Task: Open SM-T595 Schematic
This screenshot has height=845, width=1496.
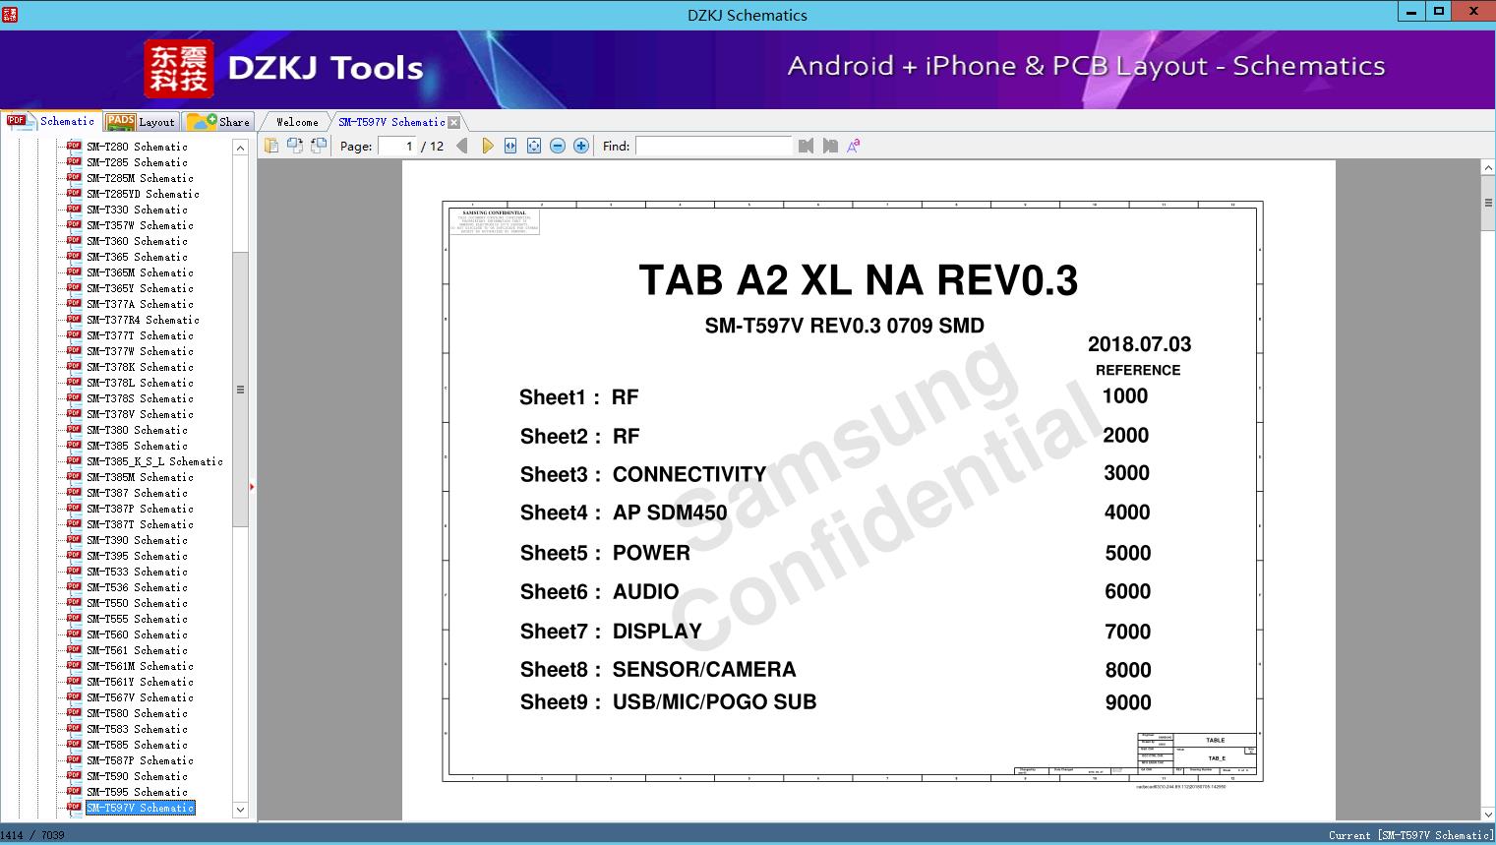Action: (x=137, y=792)
